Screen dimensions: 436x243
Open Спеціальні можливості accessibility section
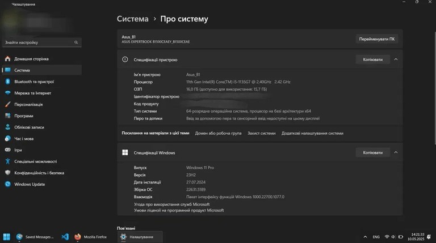click(41, 161)
